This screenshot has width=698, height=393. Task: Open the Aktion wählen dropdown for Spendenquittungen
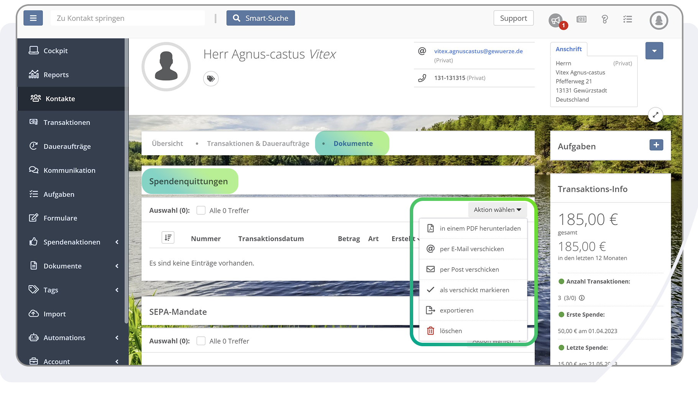497,210
